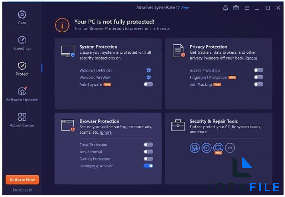Click the Windows FireWall label
The width and height of the screenshot is (285, 197).
tap(94, 77)
